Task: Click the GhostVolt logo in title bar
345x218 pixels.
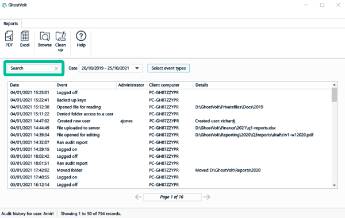Action: pos(4,5)
